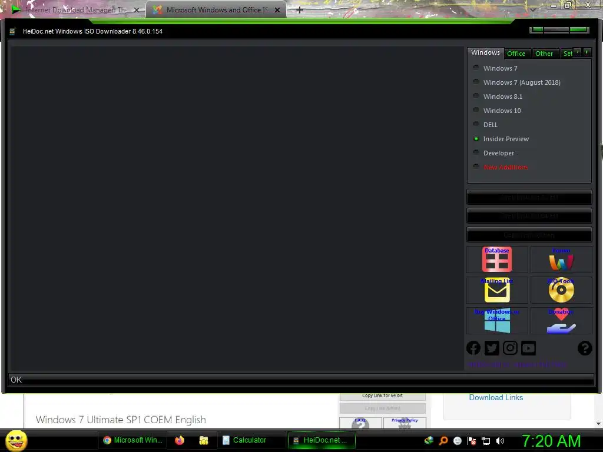Screen dimensions: 603x452
Task: Switch to the Office tab
Action: click(x=516, y=54)
